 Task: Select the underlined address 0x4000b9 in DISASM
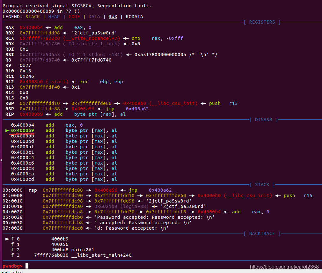click(22, 130)
